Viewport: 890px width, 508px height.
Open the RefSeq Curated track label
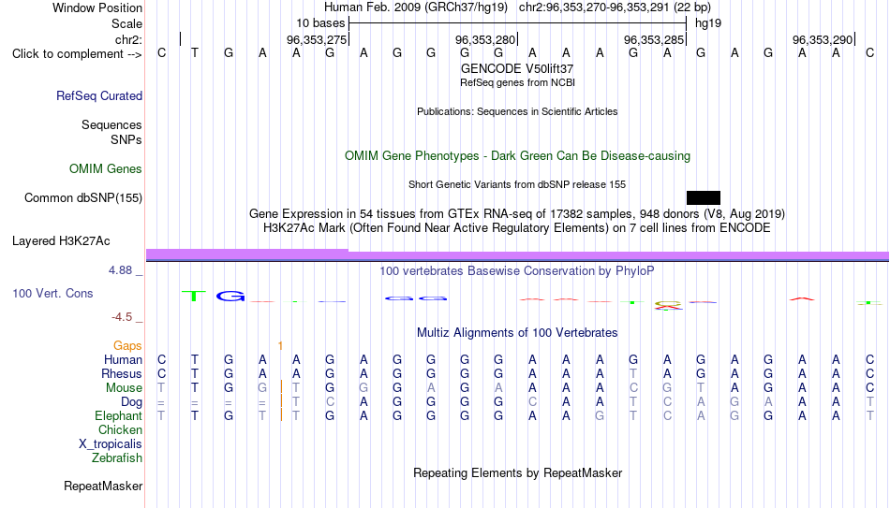[x=99, y=95]
